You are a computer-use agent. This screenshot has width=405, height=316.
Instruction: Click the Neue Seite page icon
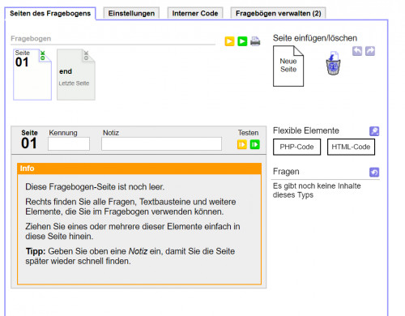[288, 66]
